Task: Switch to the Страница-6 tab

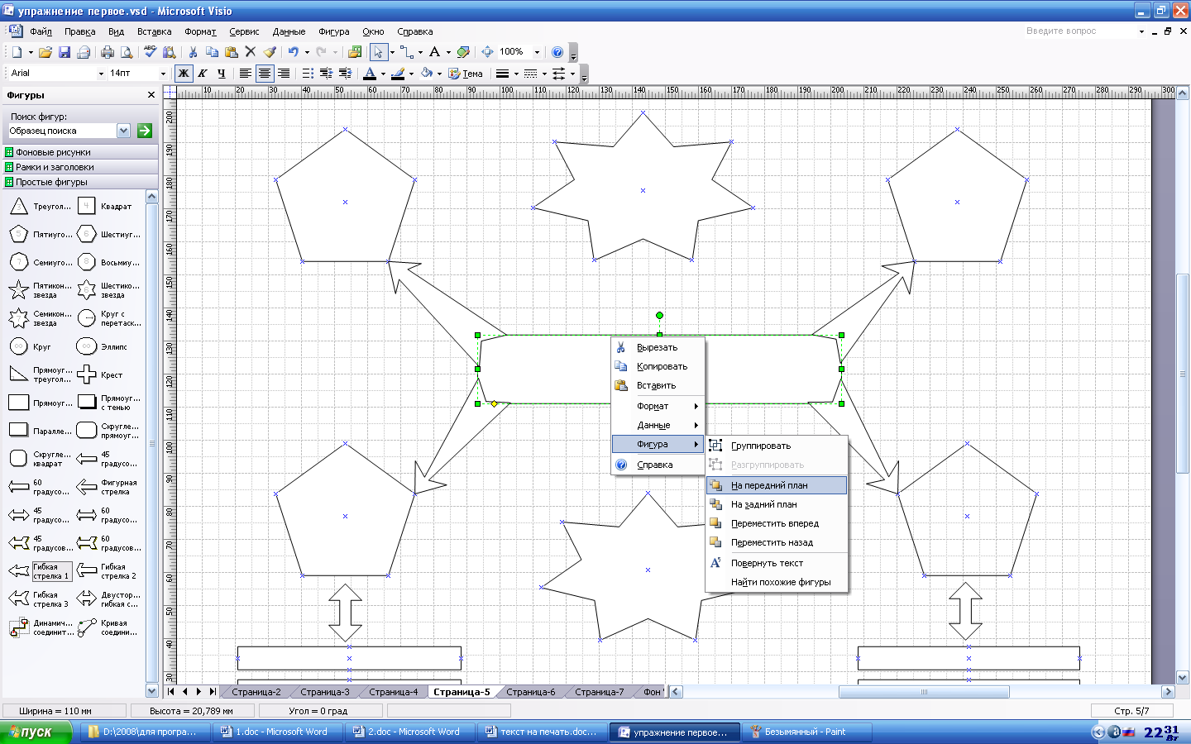Action: [531, 692]
